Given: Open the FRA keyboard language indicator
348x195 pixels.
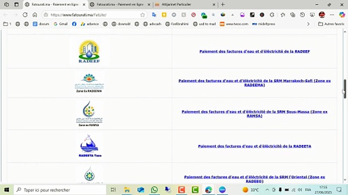Looking at the screenshot, I should (308, 190).
